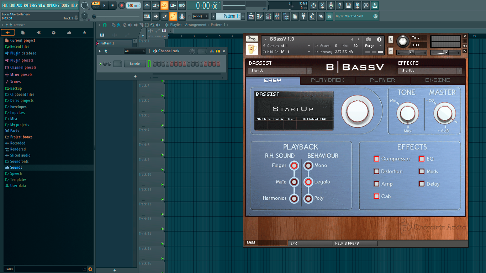Open the FILE menu
Screen dimensions: 486x273
tap(5, 5)
